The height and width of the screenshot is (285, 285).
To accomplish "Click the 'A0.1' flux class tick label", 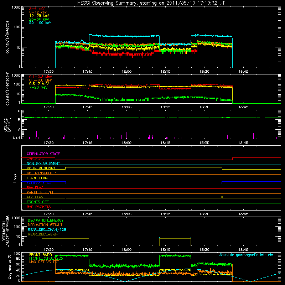I will pyautogui.click(x=16, y=138).
